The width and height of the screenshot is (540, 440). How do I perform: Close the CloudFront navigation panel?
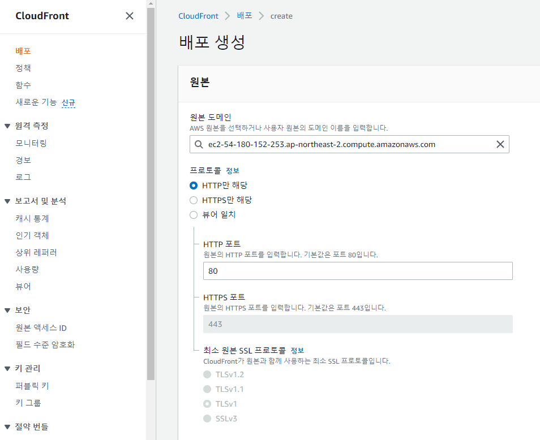pyautogui.click(x=130, y=16)
